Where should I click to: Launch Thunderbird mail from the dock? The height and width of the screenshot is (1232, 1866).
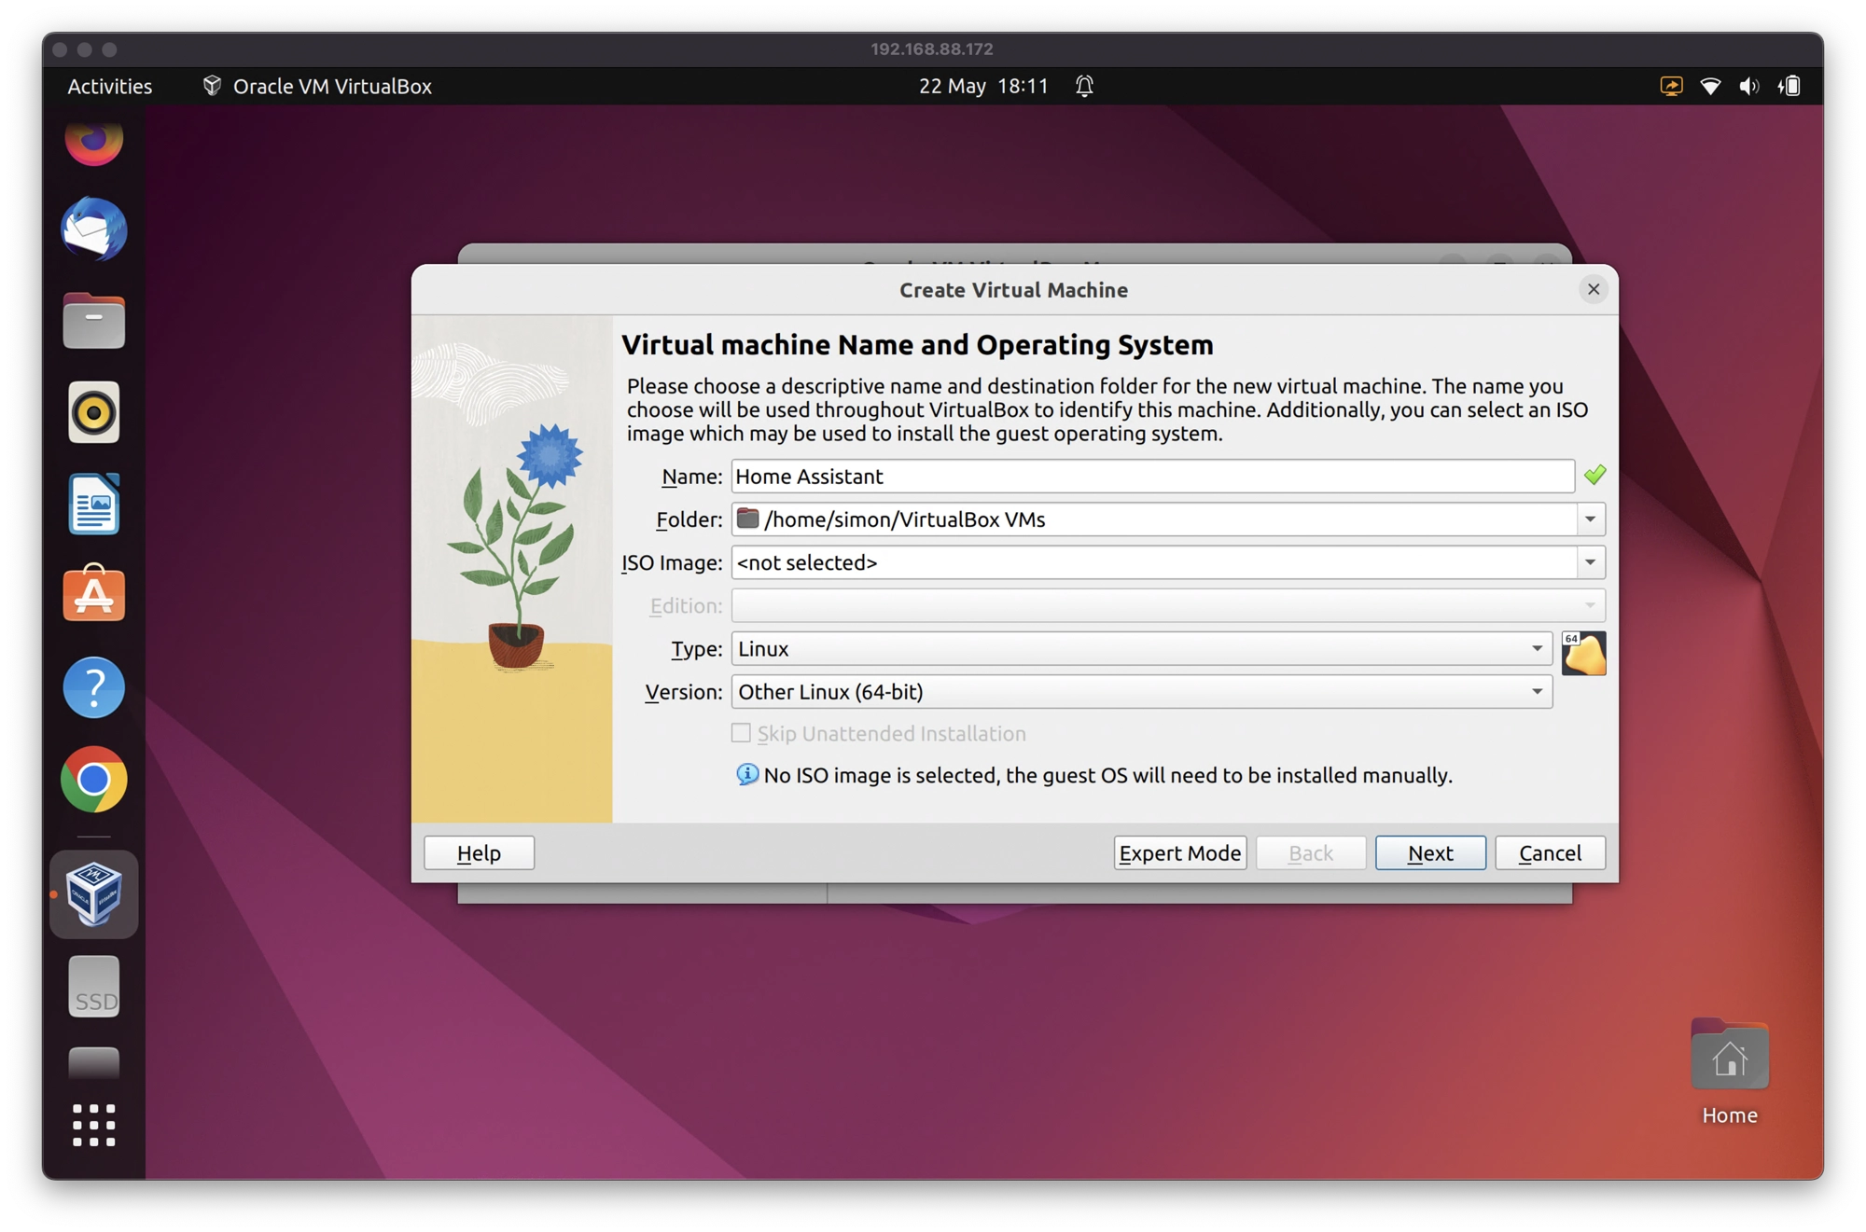tap(93, 229)
